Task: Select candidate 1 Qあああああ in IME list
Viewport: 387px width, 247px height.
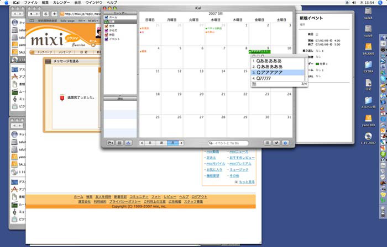Action: tap(278, 61)
